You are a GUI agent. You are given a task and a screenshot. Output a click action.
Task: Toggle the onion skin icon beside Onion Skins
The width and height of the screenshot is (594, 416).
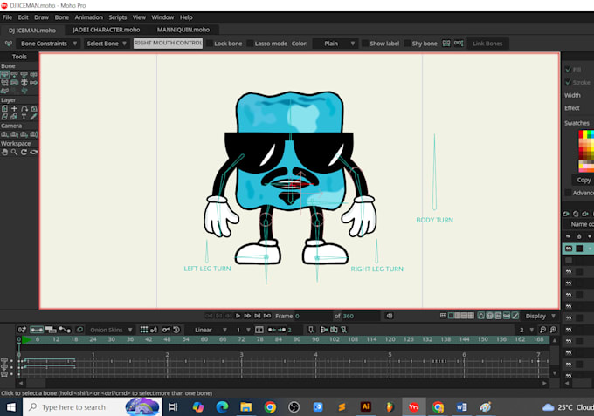pyautogui.click(x=79, y=330)
